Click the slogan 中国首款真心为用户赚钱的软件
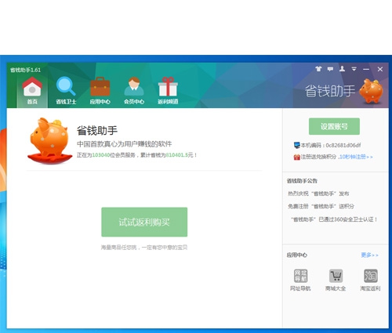Image resolution: width=392 pixels, height=333 pixels. 124,144
